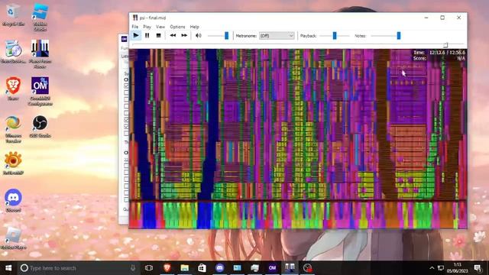Open the Options menu

point(177,27)
